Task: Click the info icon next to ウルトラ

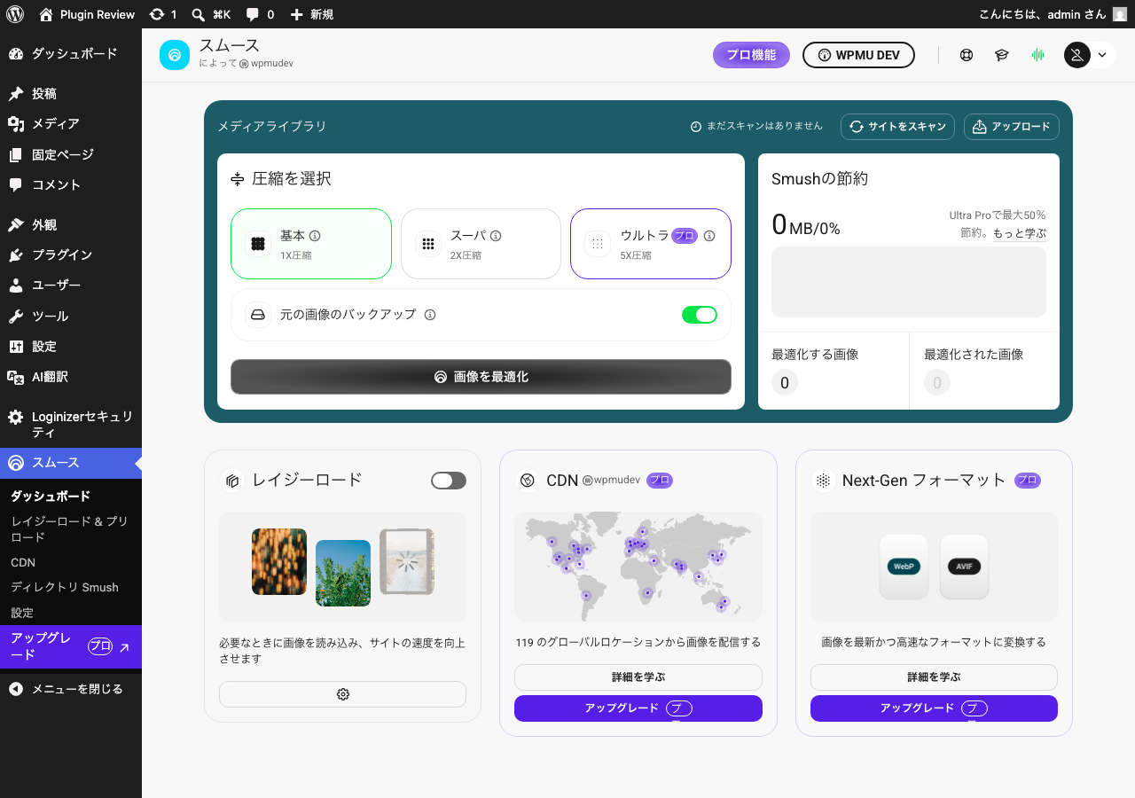Action: click(709, 236)
